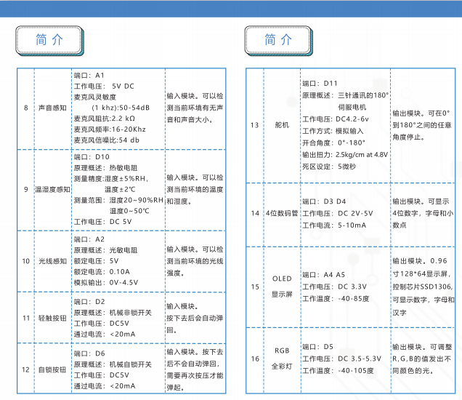Click the 温度0~50℃ line
This screenshot has width=462, height=400.
(x=129, y=211)
